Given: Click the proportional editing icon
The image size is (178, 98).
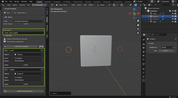Looking at the screenshot, I should coord(122,5).
